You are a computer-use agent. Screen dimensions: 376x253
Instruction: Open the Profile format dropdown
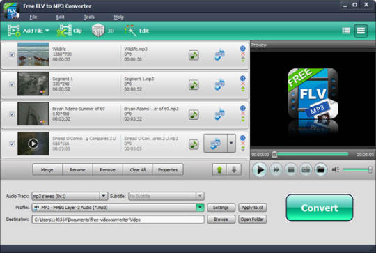[x=200, y=208]
